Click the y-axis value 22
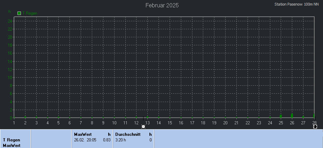This screenshot has height=148, width=323. point(10,29)
